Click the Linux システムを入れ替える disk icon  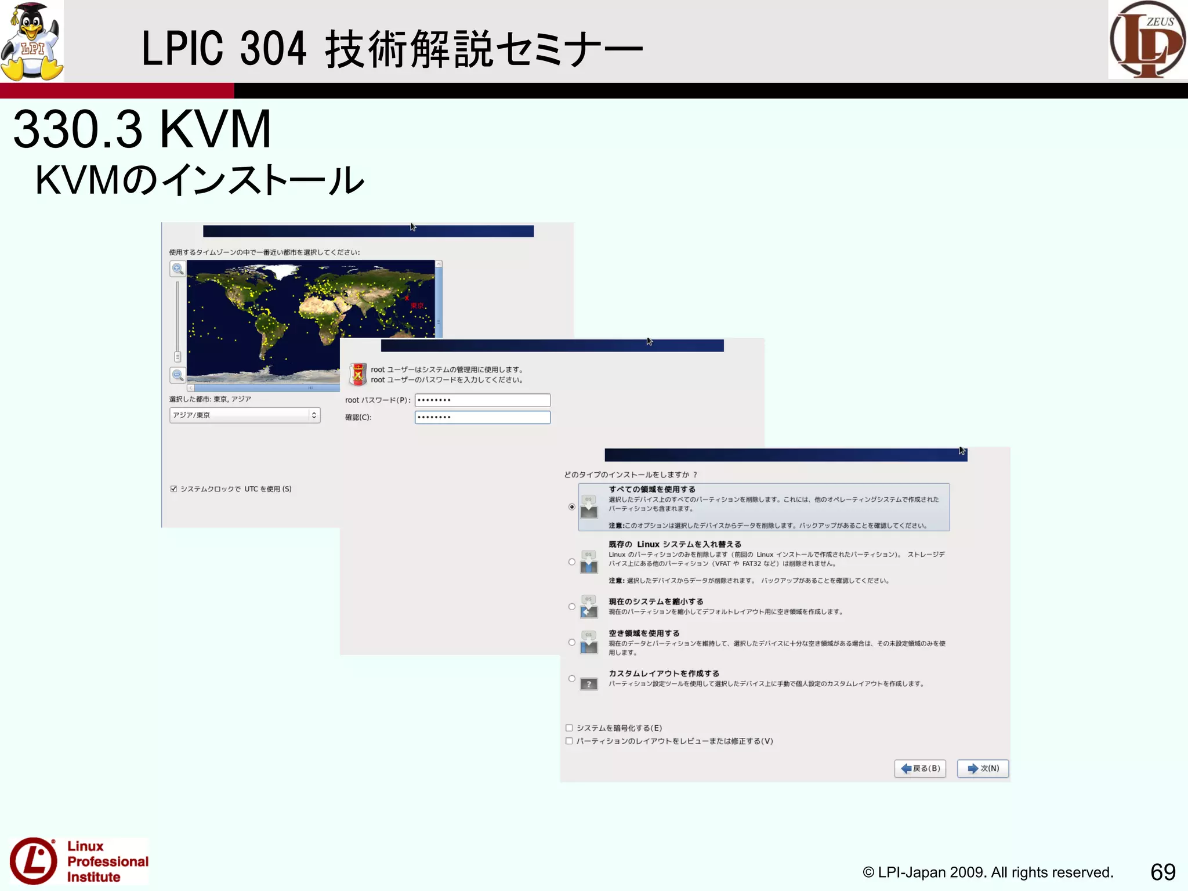pyautogui.click(x=589, y=562)
